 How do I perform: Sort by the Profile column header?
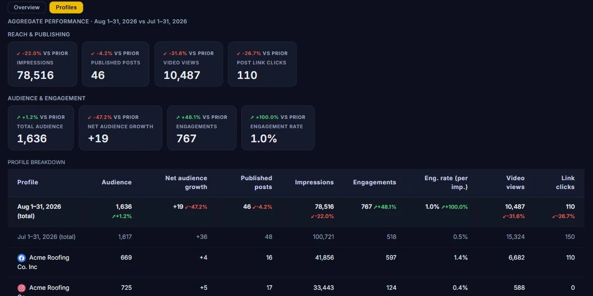click(27, 183)
